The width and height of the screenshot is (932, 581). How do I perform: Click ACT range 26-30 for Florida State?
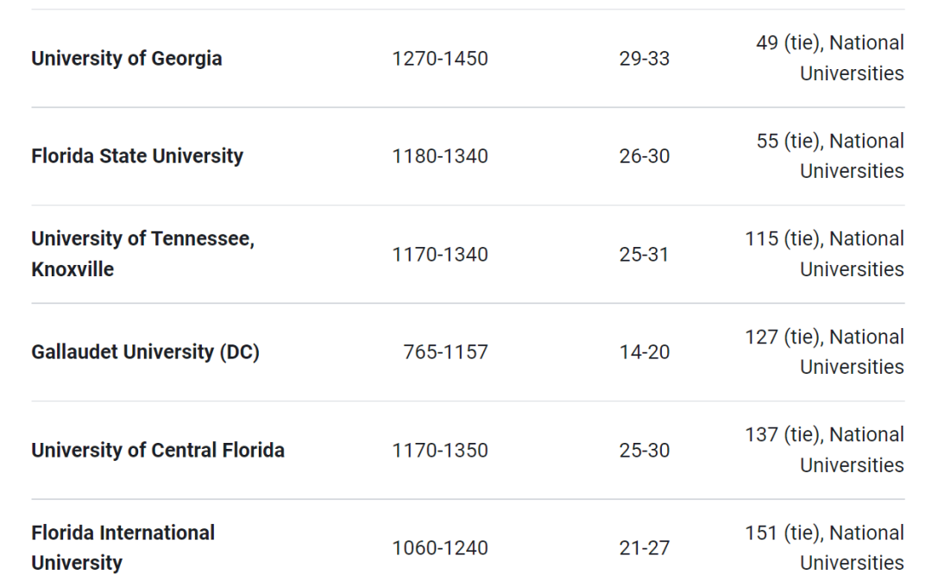(x=645, y=155)
